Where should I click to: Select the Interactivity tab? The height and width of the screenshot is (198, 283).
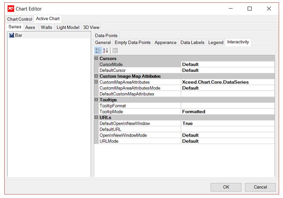[238, 42]
